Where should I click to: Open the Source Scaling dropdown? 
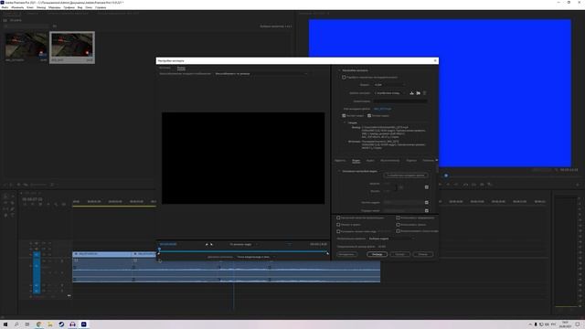[x=261, y=74]
